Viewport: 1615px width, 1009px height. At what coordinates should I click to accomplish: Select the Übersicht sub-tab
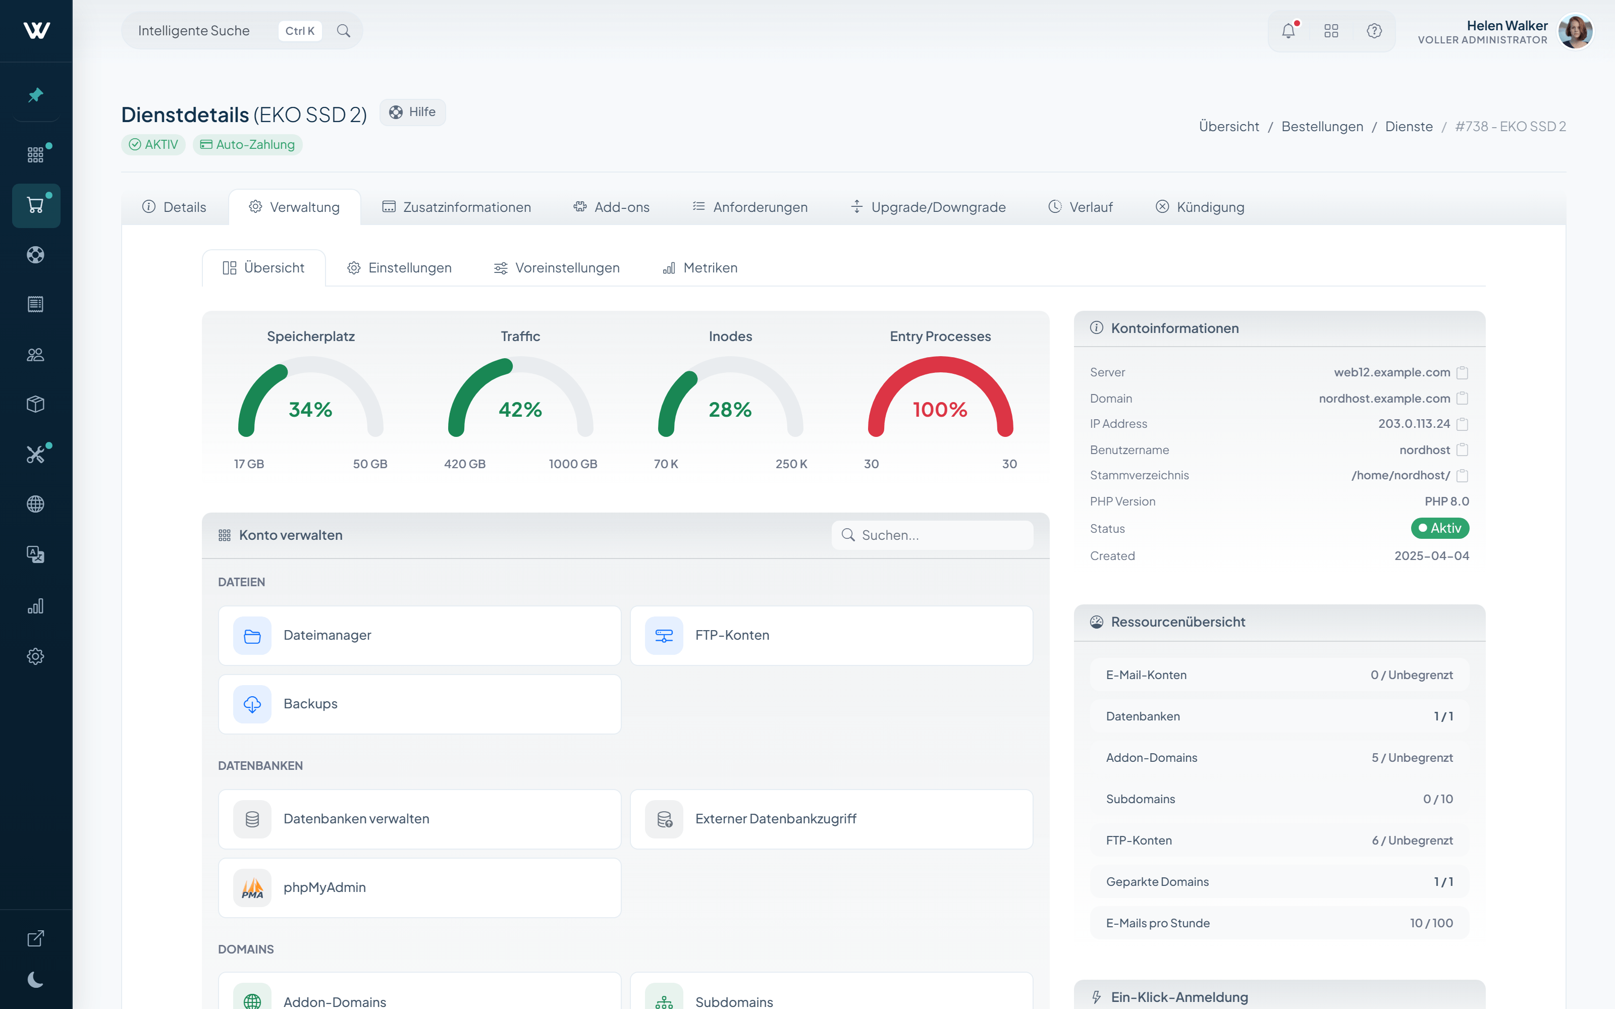[263, 267]
